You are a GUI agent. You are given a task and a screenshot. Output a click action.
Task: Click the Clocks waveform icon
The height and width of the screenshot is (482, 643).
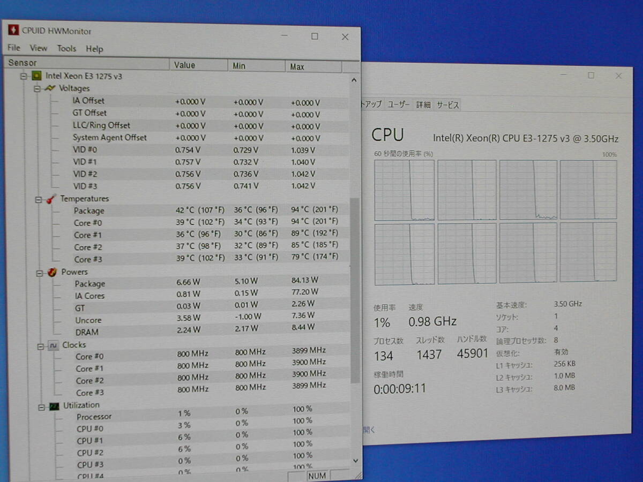tap(53, 345)
